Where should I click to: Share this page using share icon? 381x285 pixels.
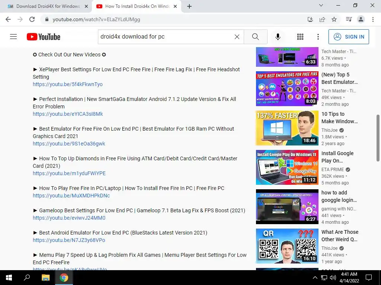coord(322,19)
